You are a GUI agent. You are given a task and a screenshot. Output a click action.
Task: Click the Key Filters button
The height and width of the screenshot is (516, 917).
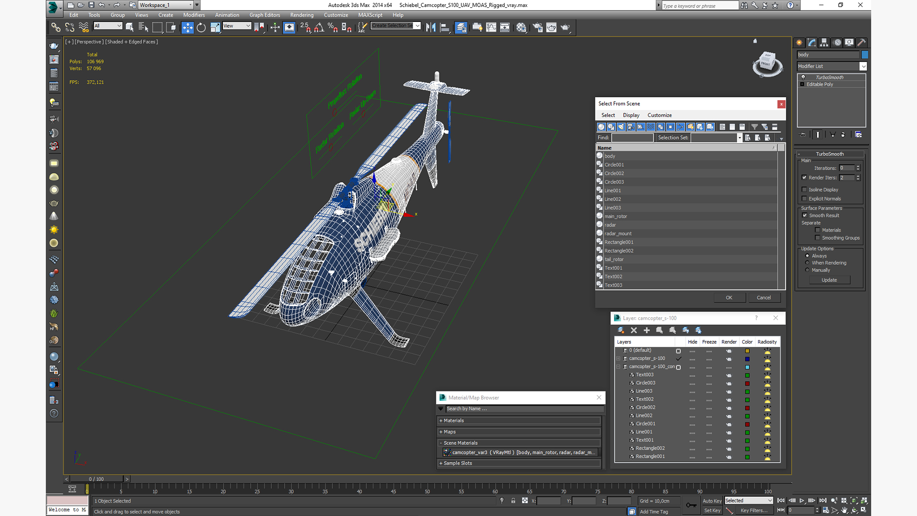click(x=754, y=510)
